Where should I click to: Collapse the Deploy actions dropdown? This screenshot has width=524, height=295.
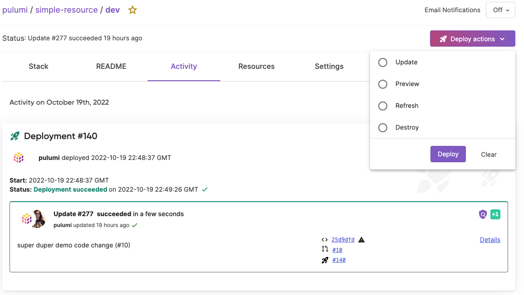click(x=472, y=39)
